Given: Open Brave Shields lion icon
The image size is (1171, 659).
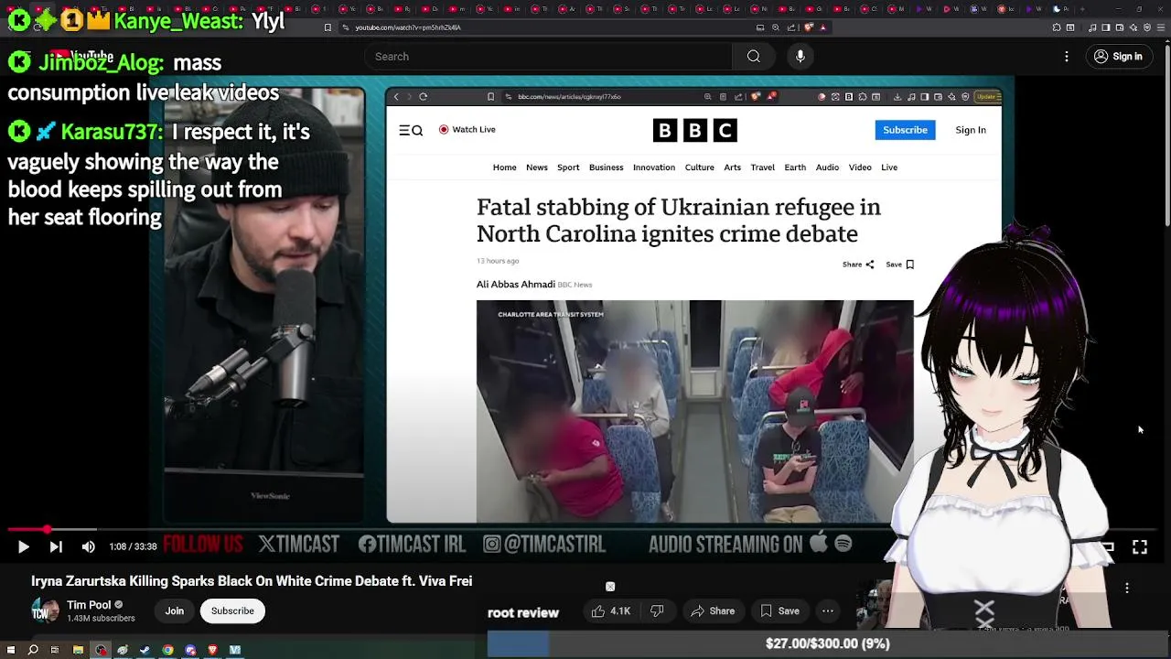Looking at the screenshot, I should 809,27.
